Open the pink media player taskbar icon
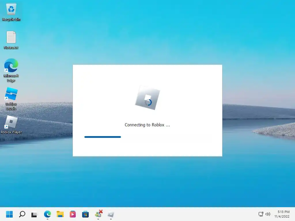Viewport: 295px width, 221px height. pyautogui.click(x=73, y=214)
